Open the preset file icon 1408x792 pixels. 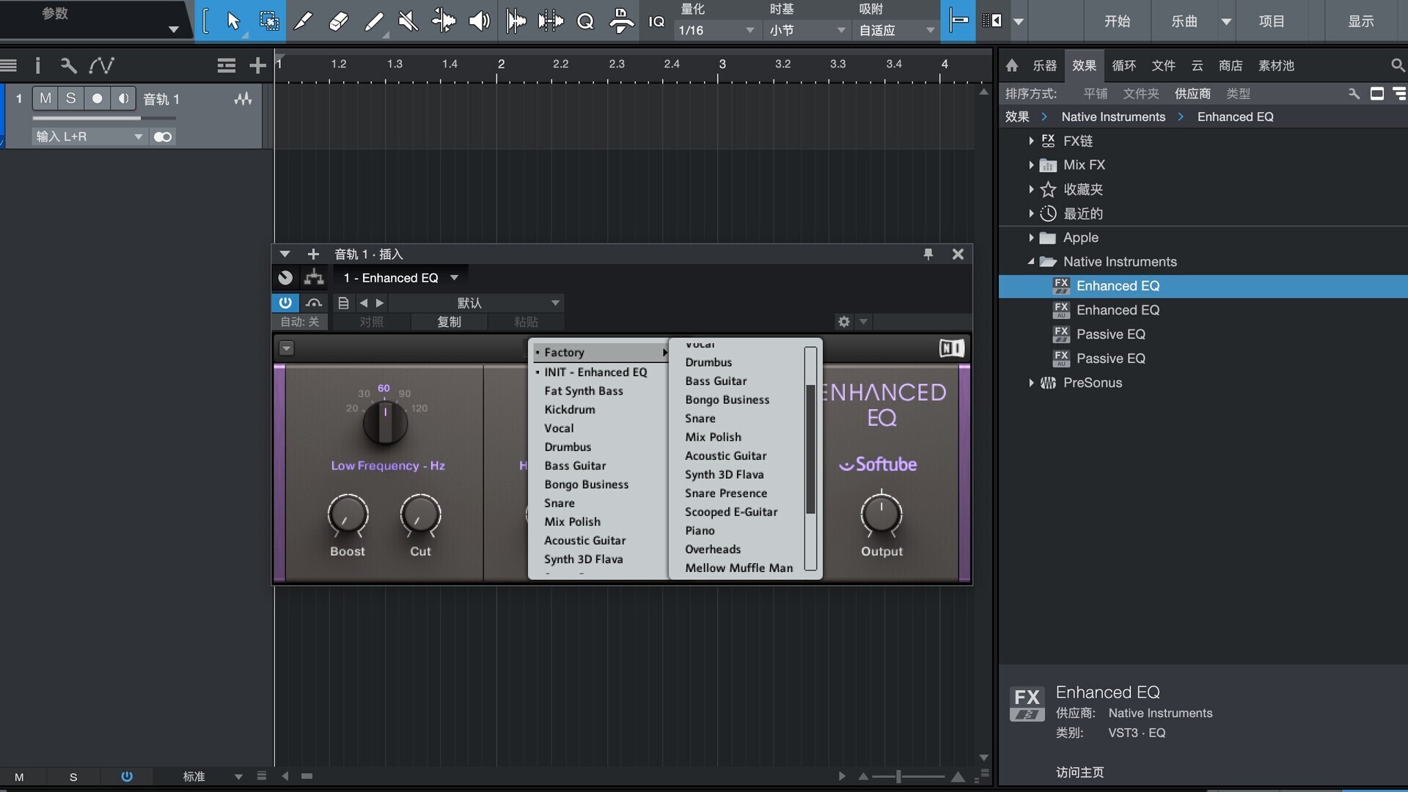click(342, 303)
